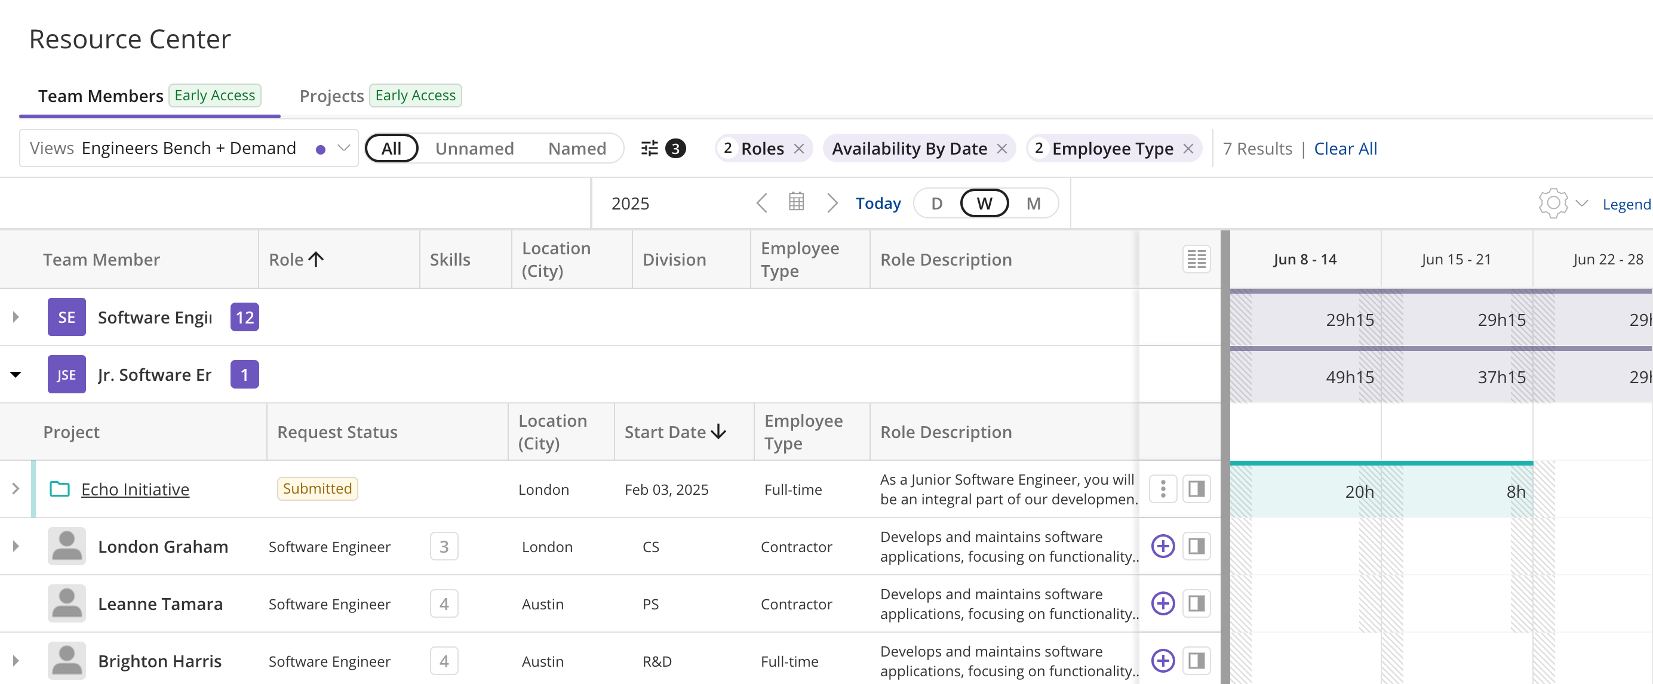Image resolution: width=1653 pixels, height=684 pixels.
Task: Click Leanne Tamara's skills count 4
Action: [x=444, y=603]
